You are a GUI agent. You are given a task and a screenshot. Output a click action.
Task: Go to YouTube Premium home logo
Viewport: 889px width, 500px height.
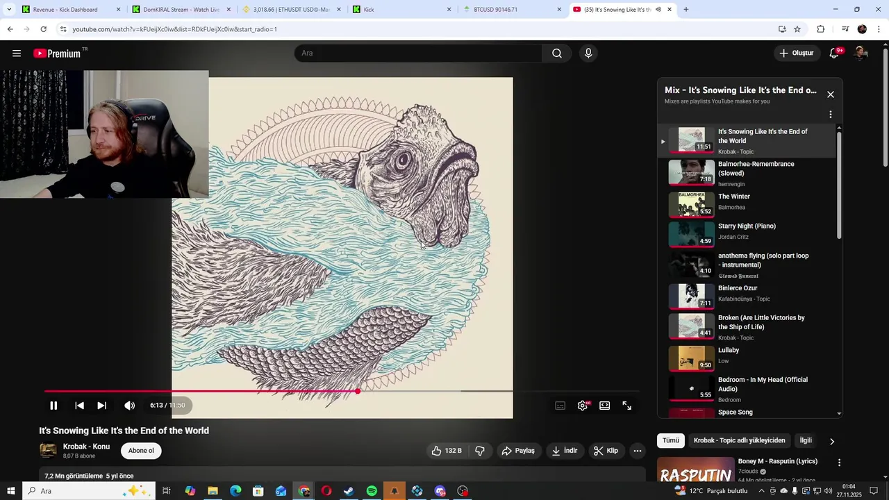click(57, 53)
